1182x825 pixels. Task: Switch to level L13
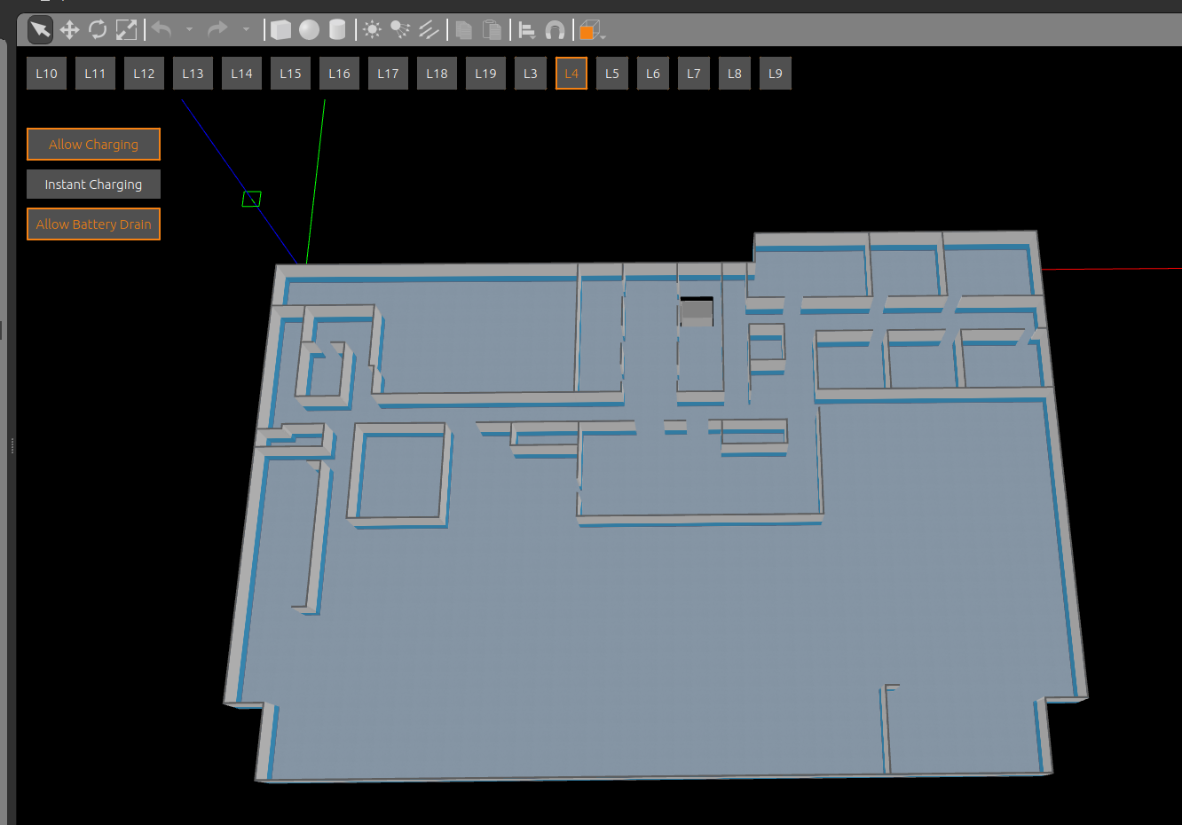click(193, 74)
